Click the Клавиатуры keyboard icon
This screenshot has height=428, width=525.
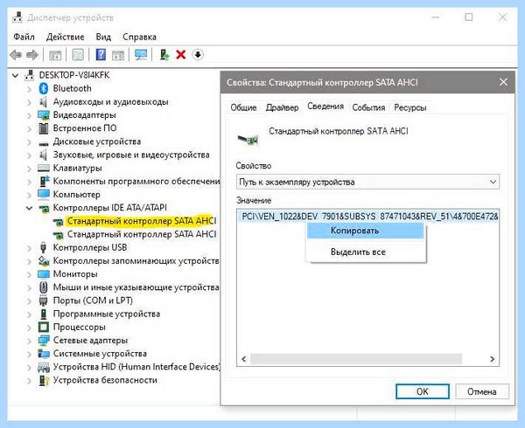tap(44, 168)
